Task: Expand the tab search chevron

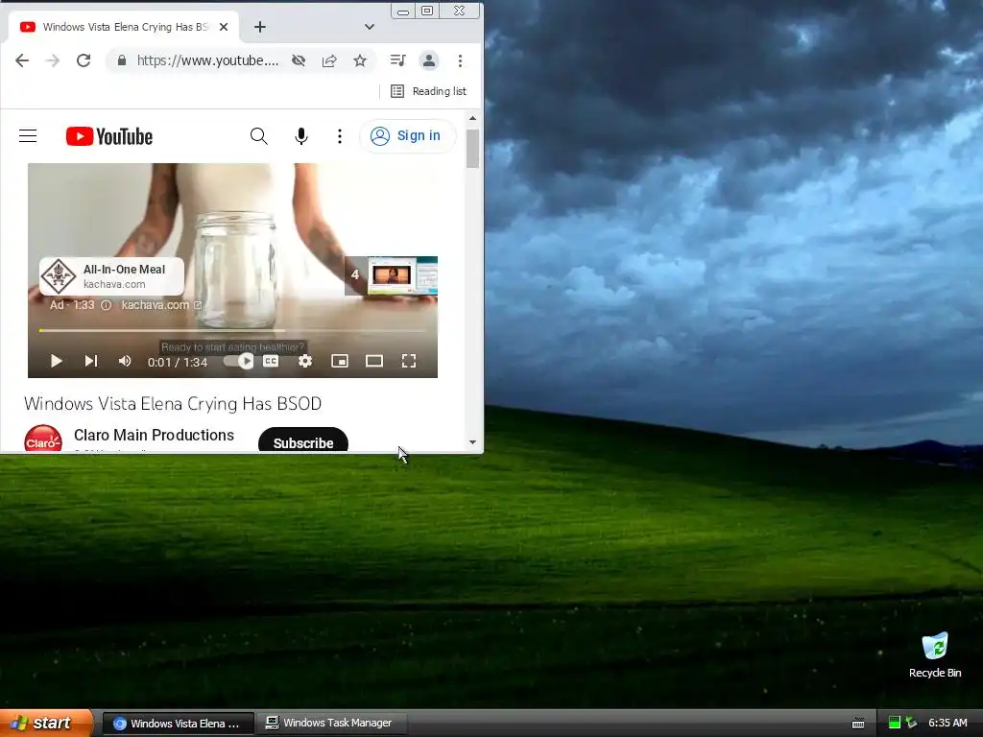Action: (370, 27)
